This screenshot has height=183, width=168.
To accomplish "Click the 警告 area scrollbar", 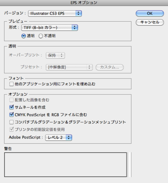I will coord(129,165).
